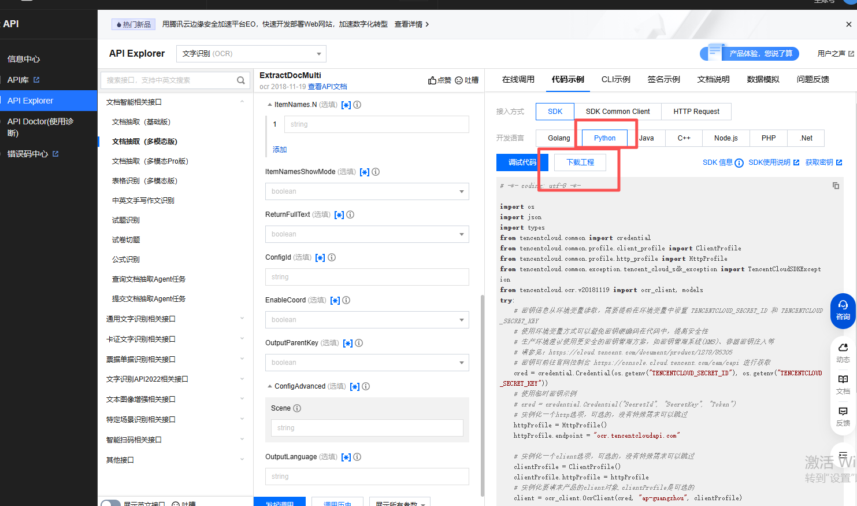Toggle the 展示英文接口 switch at bottom left
Image resolution: width=857 pixels, height=506 pixels.
[110, 503]
